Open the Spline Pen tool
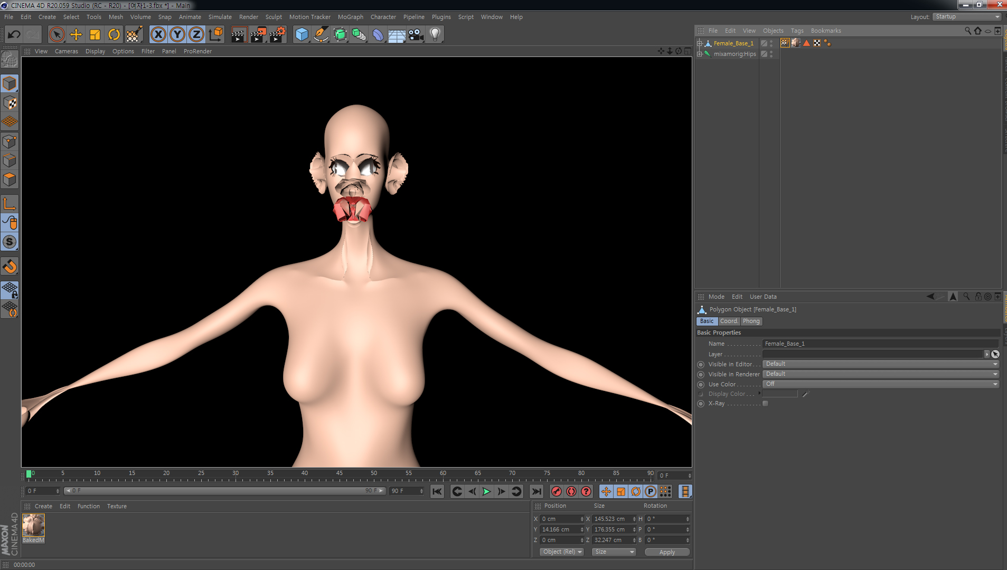This screenshot has height=570, width=1007. pyautogui.click(x=321, y=35)
